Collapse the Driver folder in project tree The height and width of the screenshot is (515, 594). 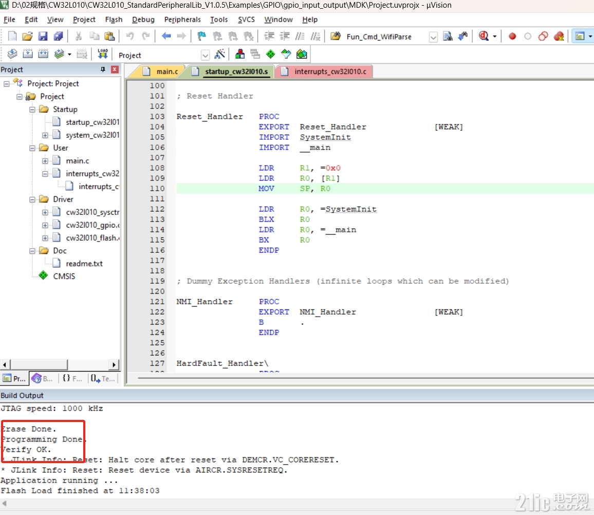click(x=32, y=200)
